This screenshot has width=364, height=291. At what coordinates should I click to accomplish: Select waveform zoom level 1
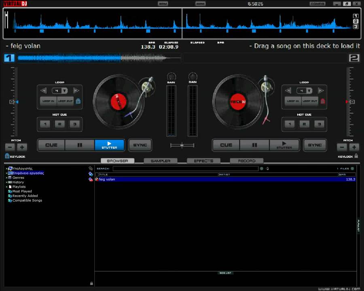click(x=356, y=16)
